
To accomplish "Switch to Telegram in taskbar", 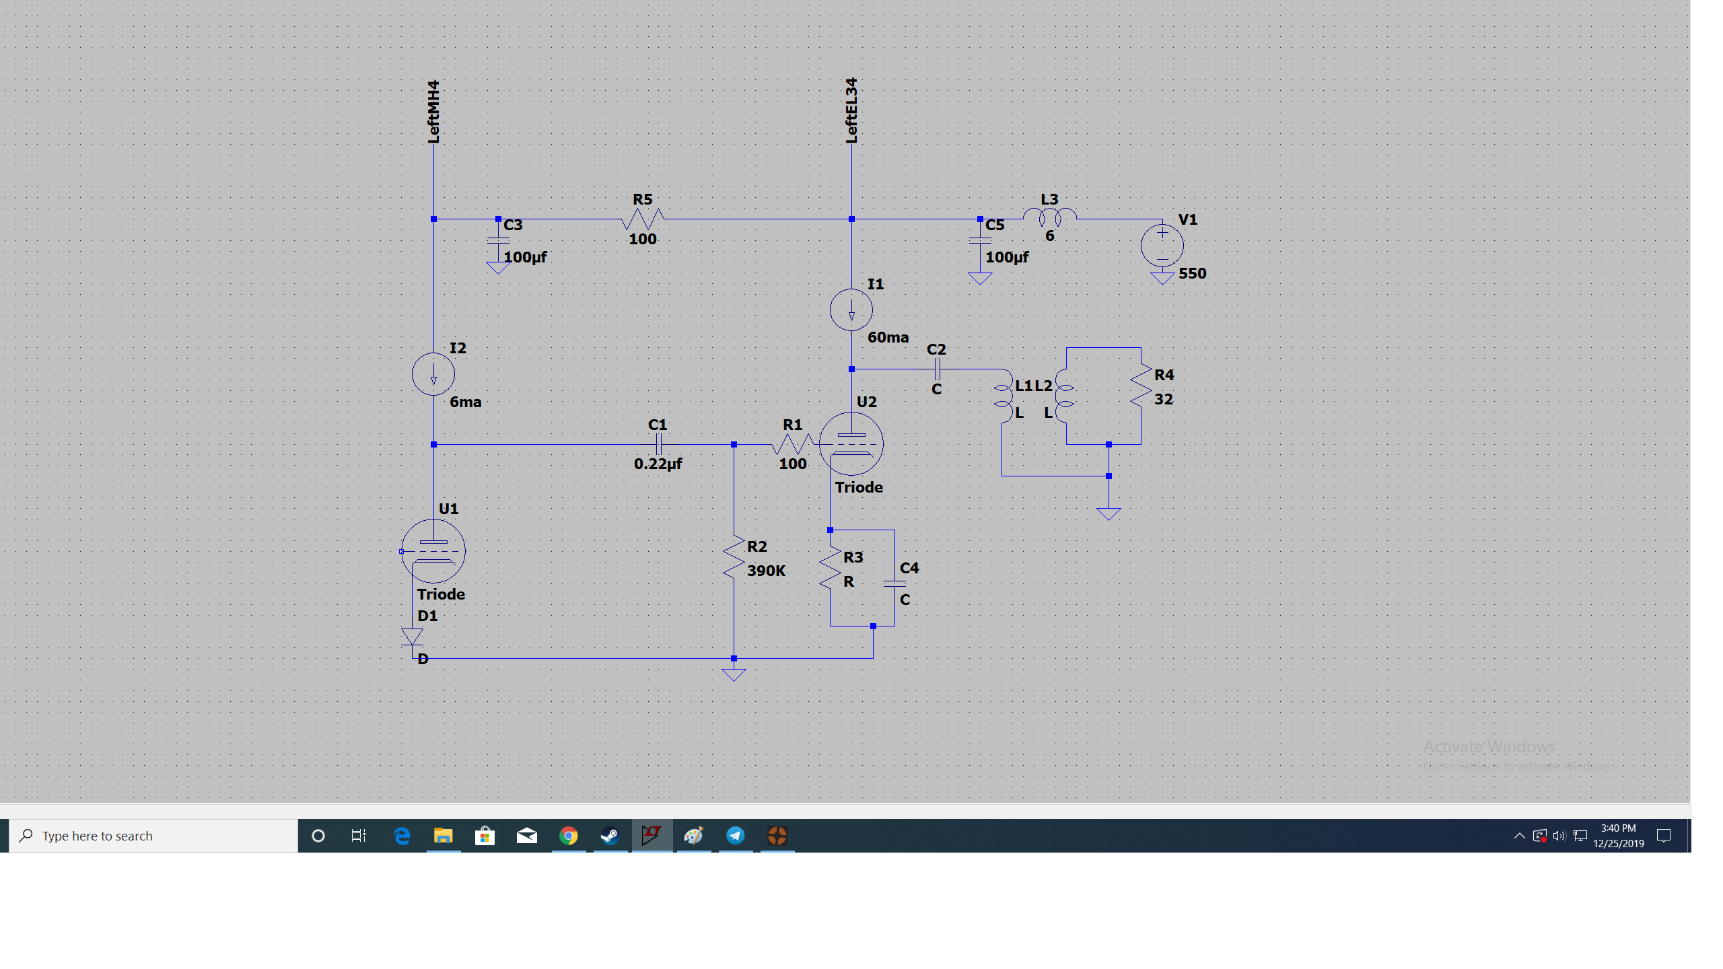I will [x=735, y=836].
